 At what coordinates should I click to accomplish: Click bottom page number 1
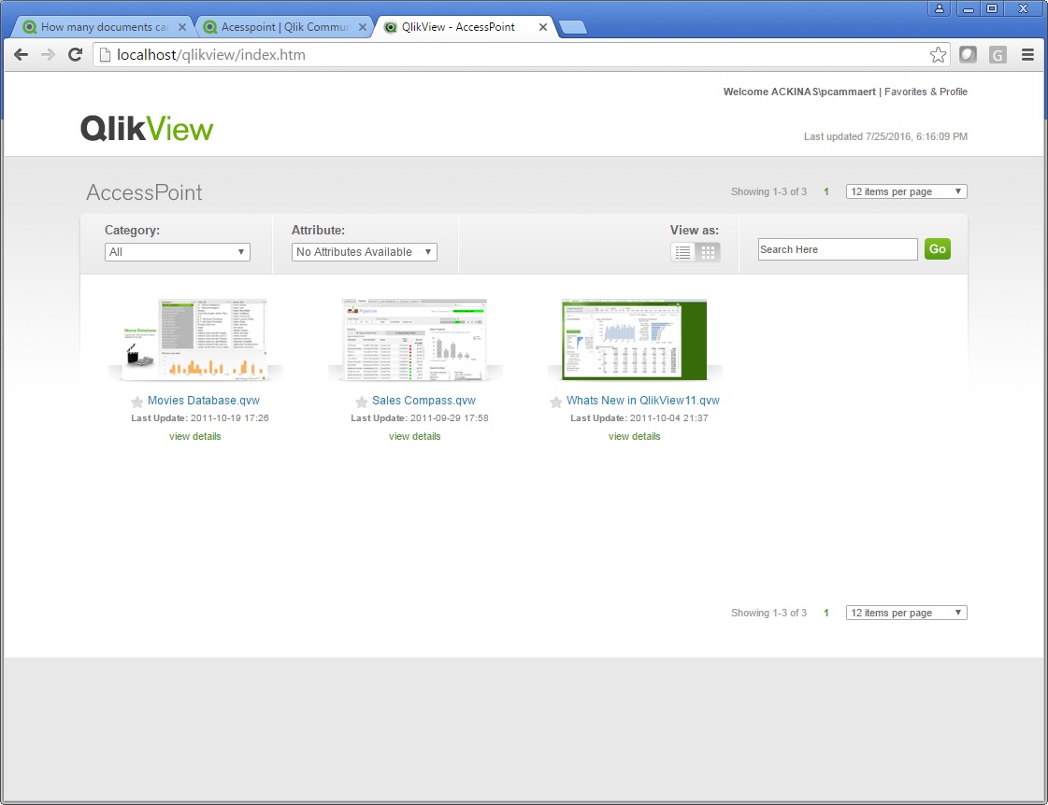826,613
